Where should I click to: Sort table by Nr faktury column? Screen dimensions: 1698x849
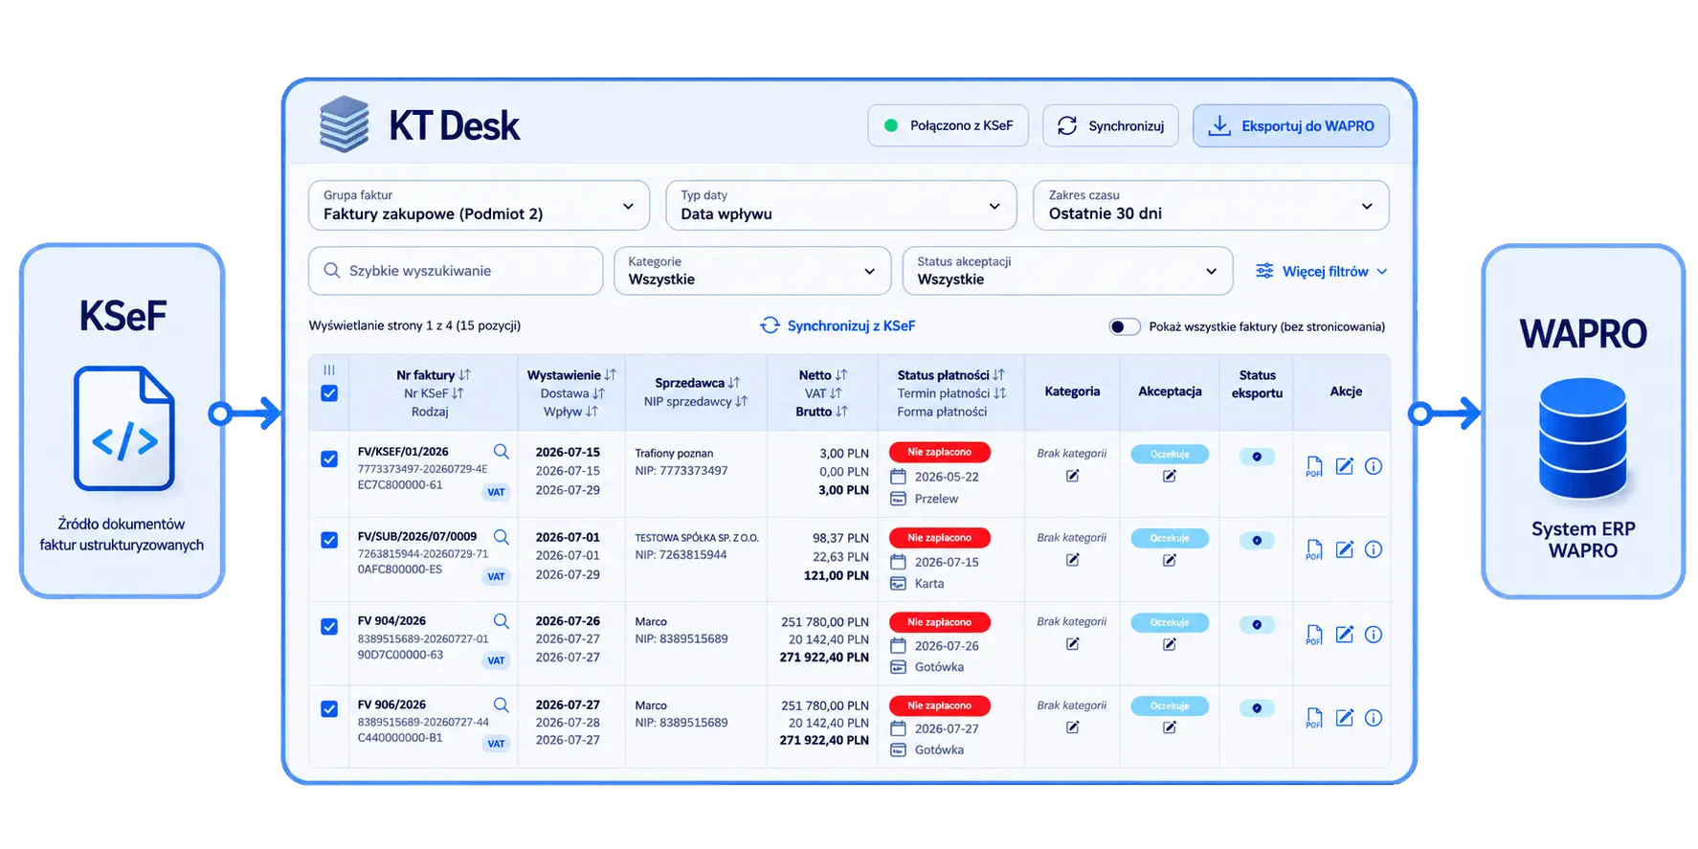pyautogui.click(x=434, y=375)
